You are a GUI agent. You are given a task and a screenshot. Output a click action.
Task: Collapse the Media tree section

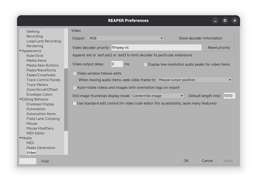point(20,138)
